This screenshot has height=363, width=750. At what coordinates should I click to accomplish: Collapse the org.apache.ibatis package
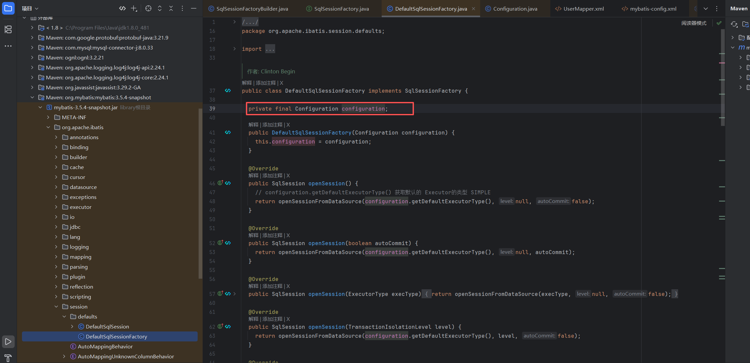(48, 127)
